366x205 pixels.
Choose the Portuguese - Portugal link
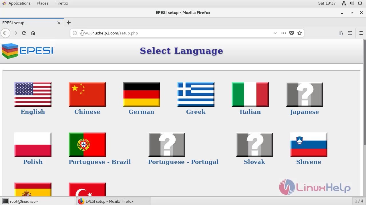tap(183, 162)
